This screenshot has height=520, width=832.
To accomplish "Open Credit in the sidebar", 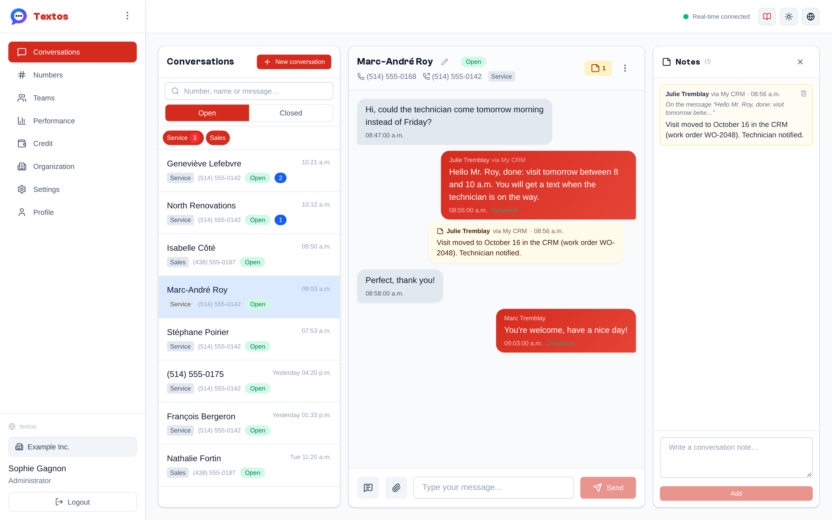I will [x=72, y=143].
